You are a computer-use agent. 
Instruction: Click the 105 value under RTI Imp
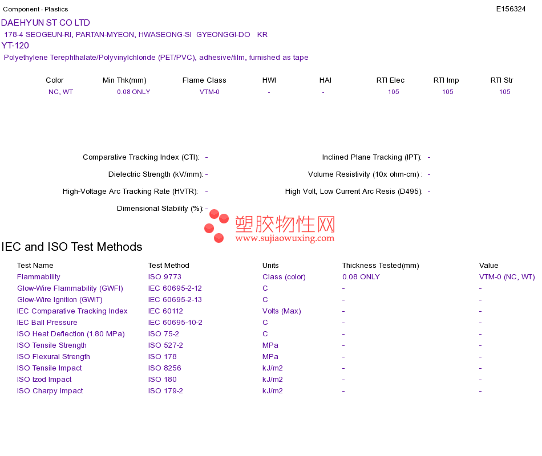(x=448, y=92)
